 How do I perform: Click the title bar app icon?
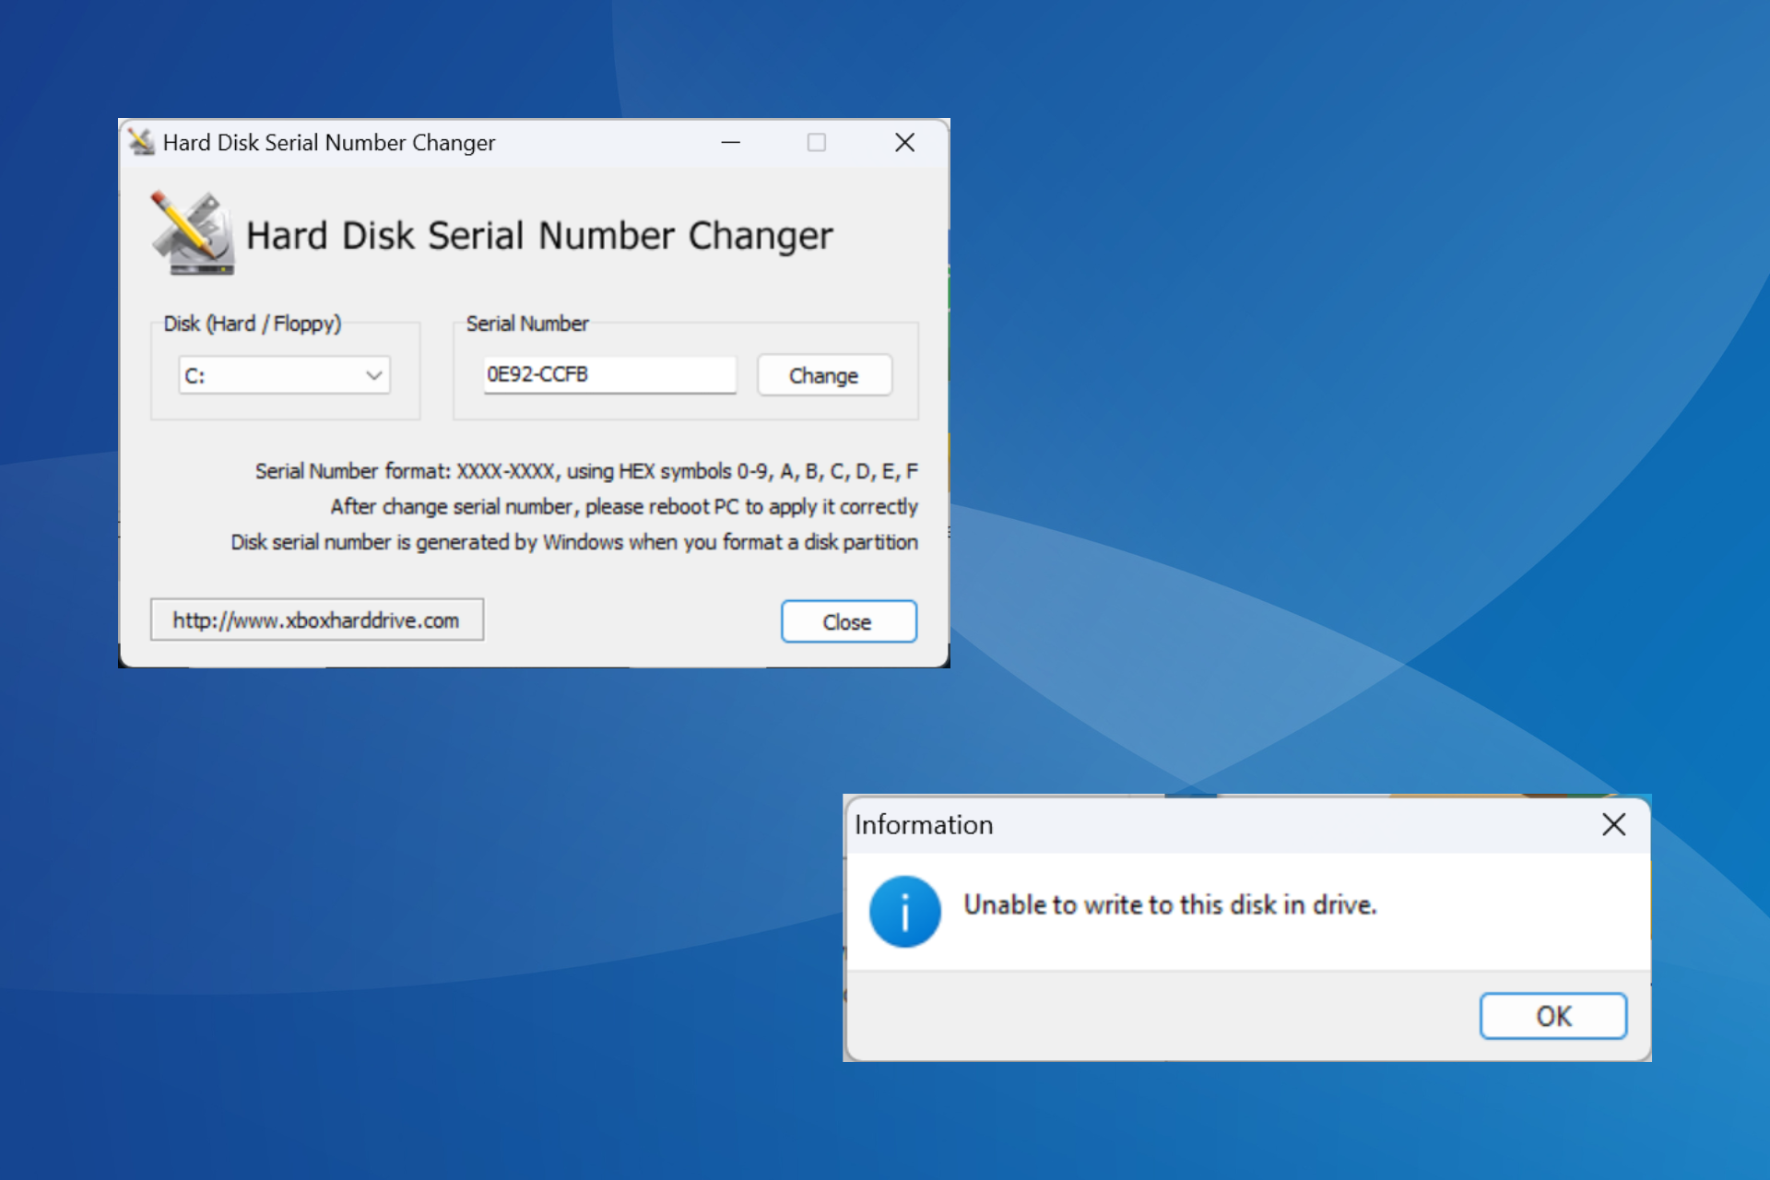coord(141,142)
